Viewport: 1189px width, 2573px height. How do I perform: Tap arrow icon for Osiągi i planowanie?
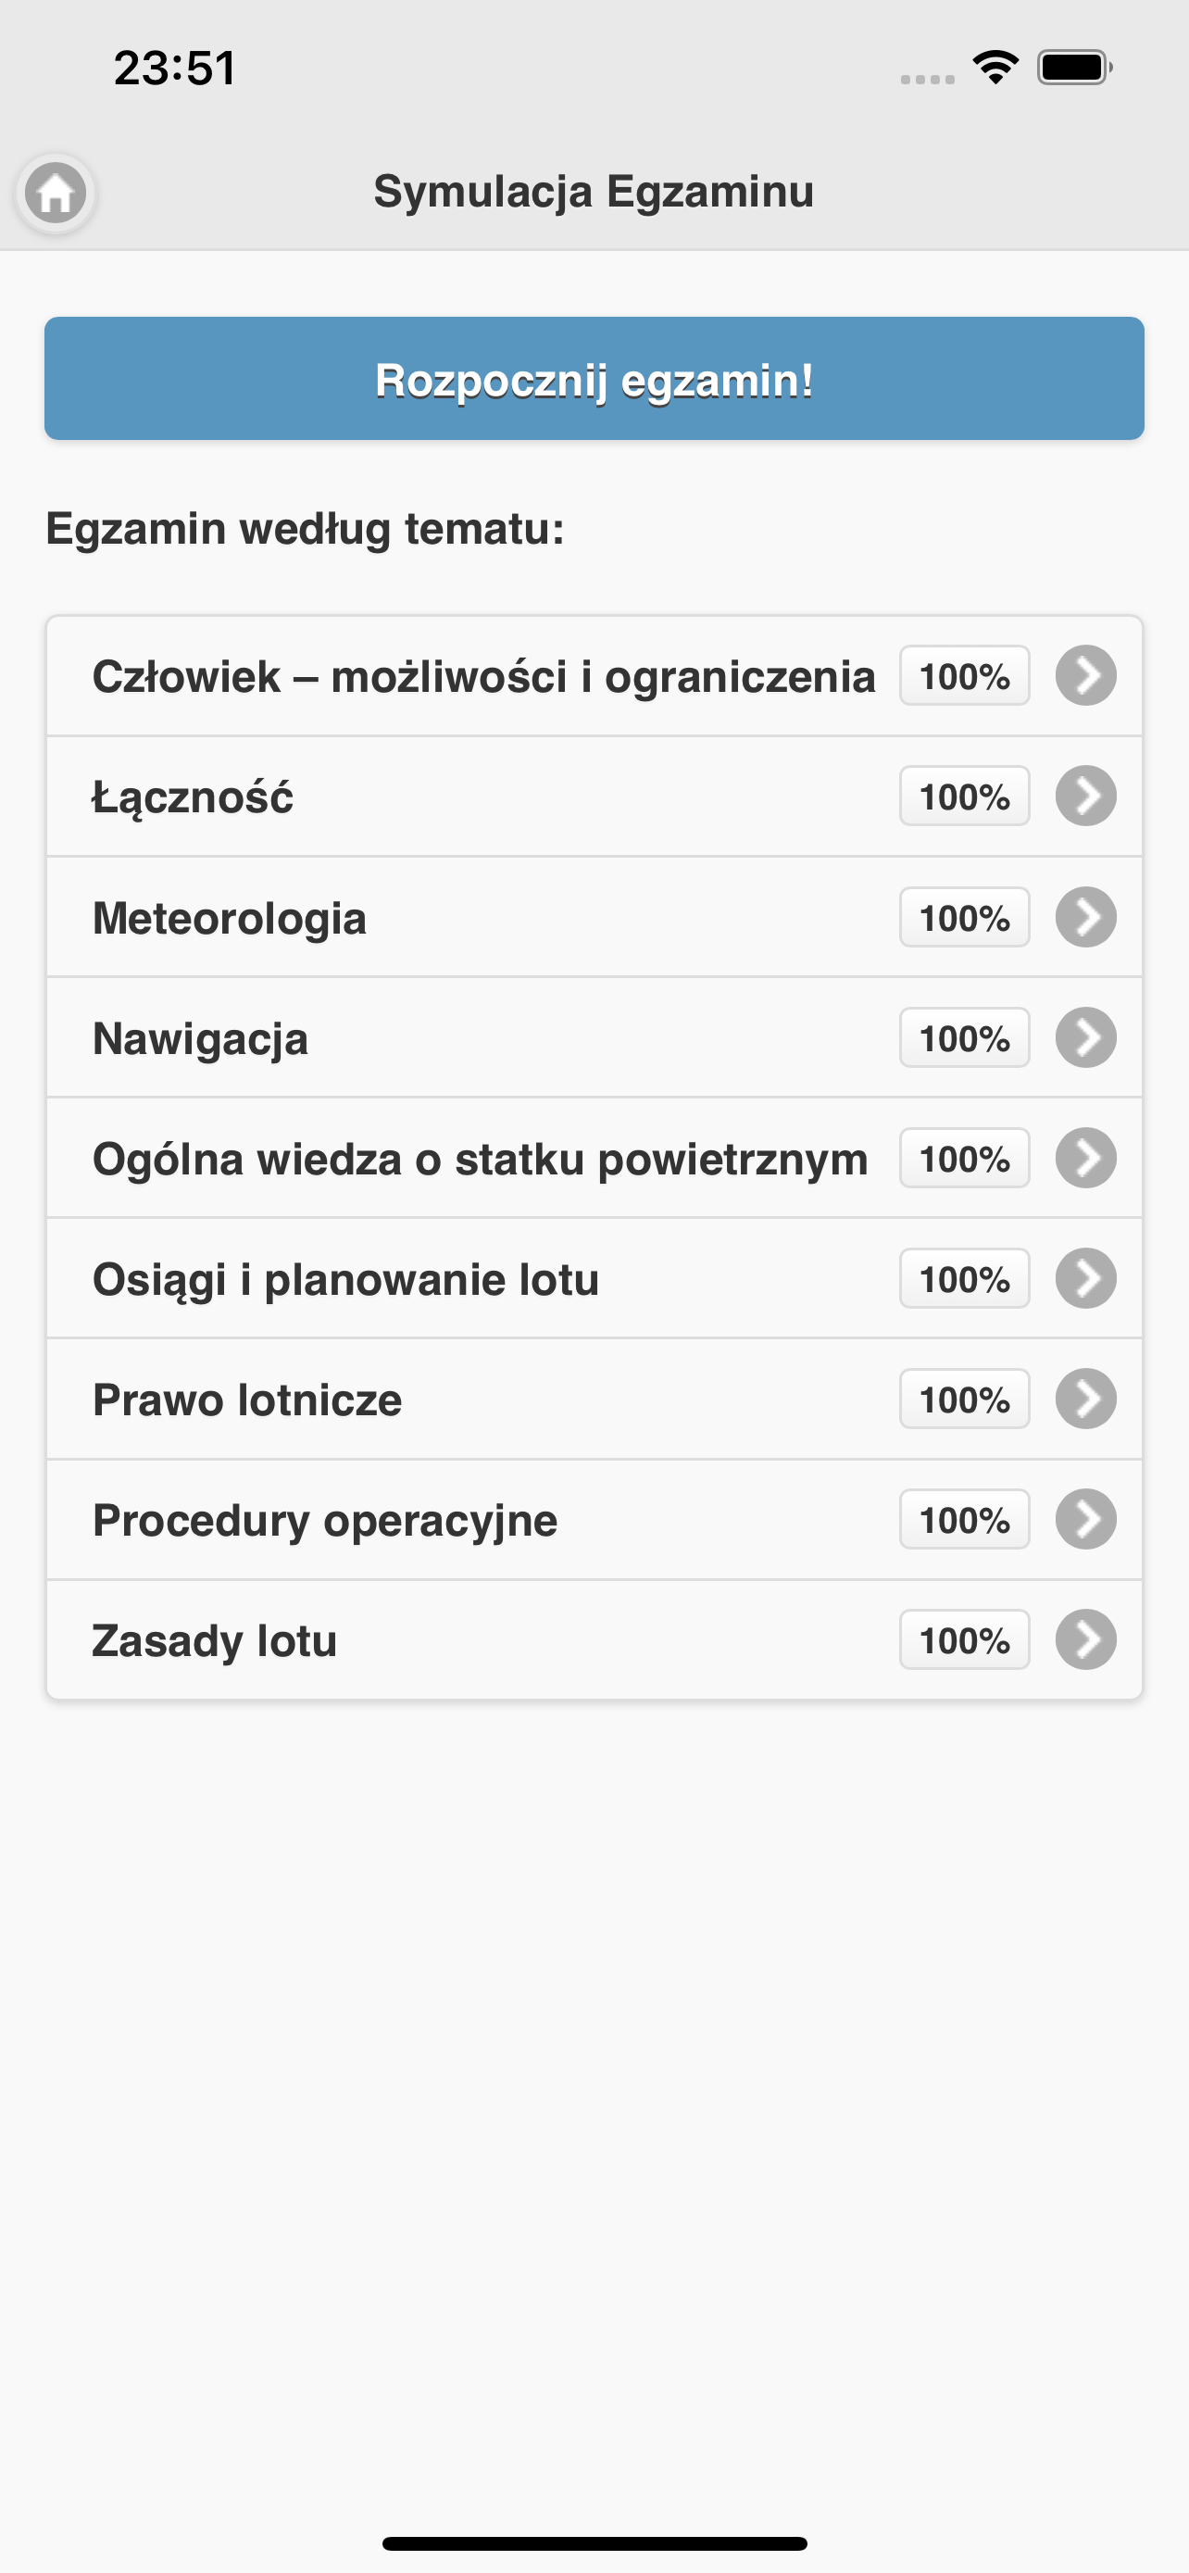click(1085, 1278)
